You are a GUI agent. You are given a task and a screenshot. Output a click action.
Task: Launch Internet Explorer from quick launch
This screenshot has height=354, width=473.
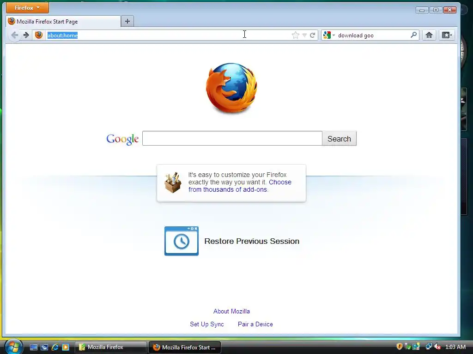[x=55, y=347]
